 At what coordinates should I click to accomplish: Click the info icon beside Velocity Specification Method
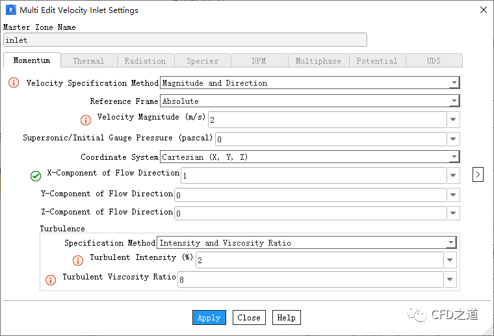(14, 83)
